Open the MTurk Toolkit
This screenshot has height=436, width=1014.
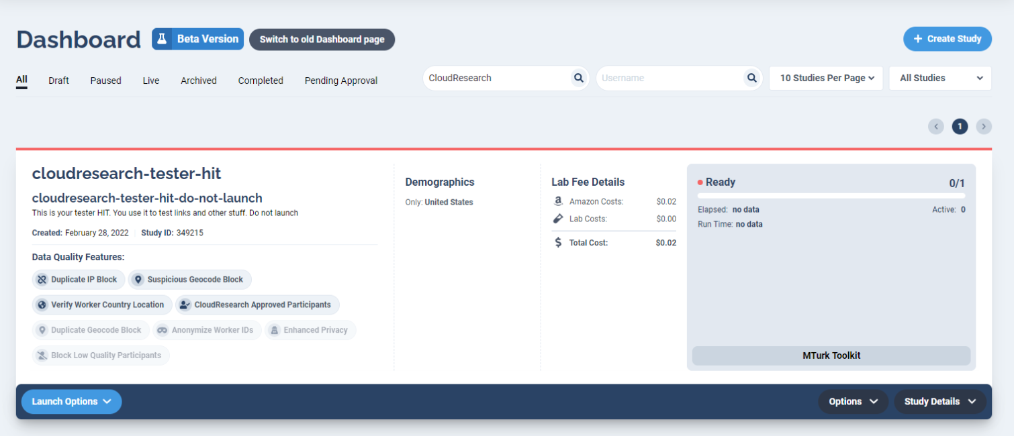[x=831, y=356]
